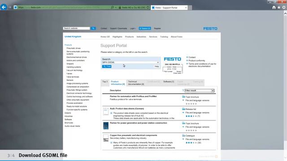Viewport: 287px width, 161px height.
Task: Click the blue Find button
Action: click(107, 67)
